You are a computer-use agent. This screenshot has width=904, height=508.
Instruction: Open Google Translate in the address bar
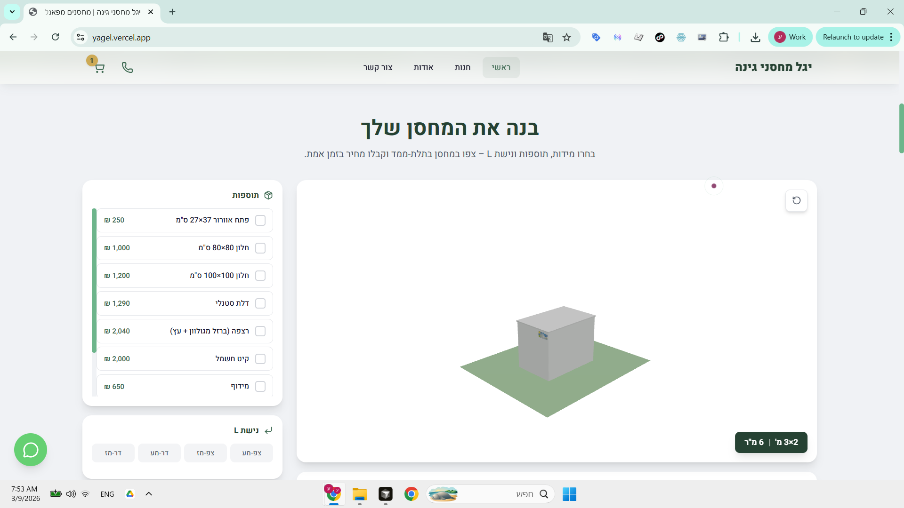(x=547, y=37)
